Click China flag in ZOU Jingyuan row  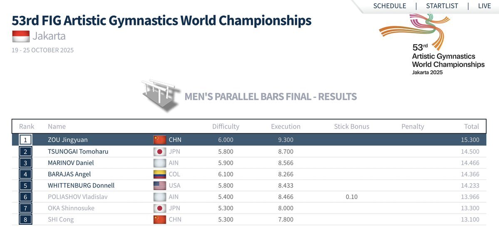[x=160, y=140]
